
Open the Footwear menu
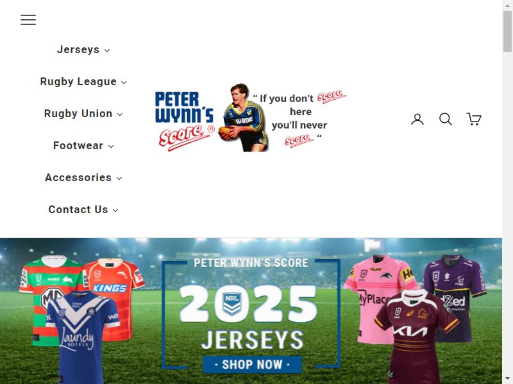[x=83, y=146]
